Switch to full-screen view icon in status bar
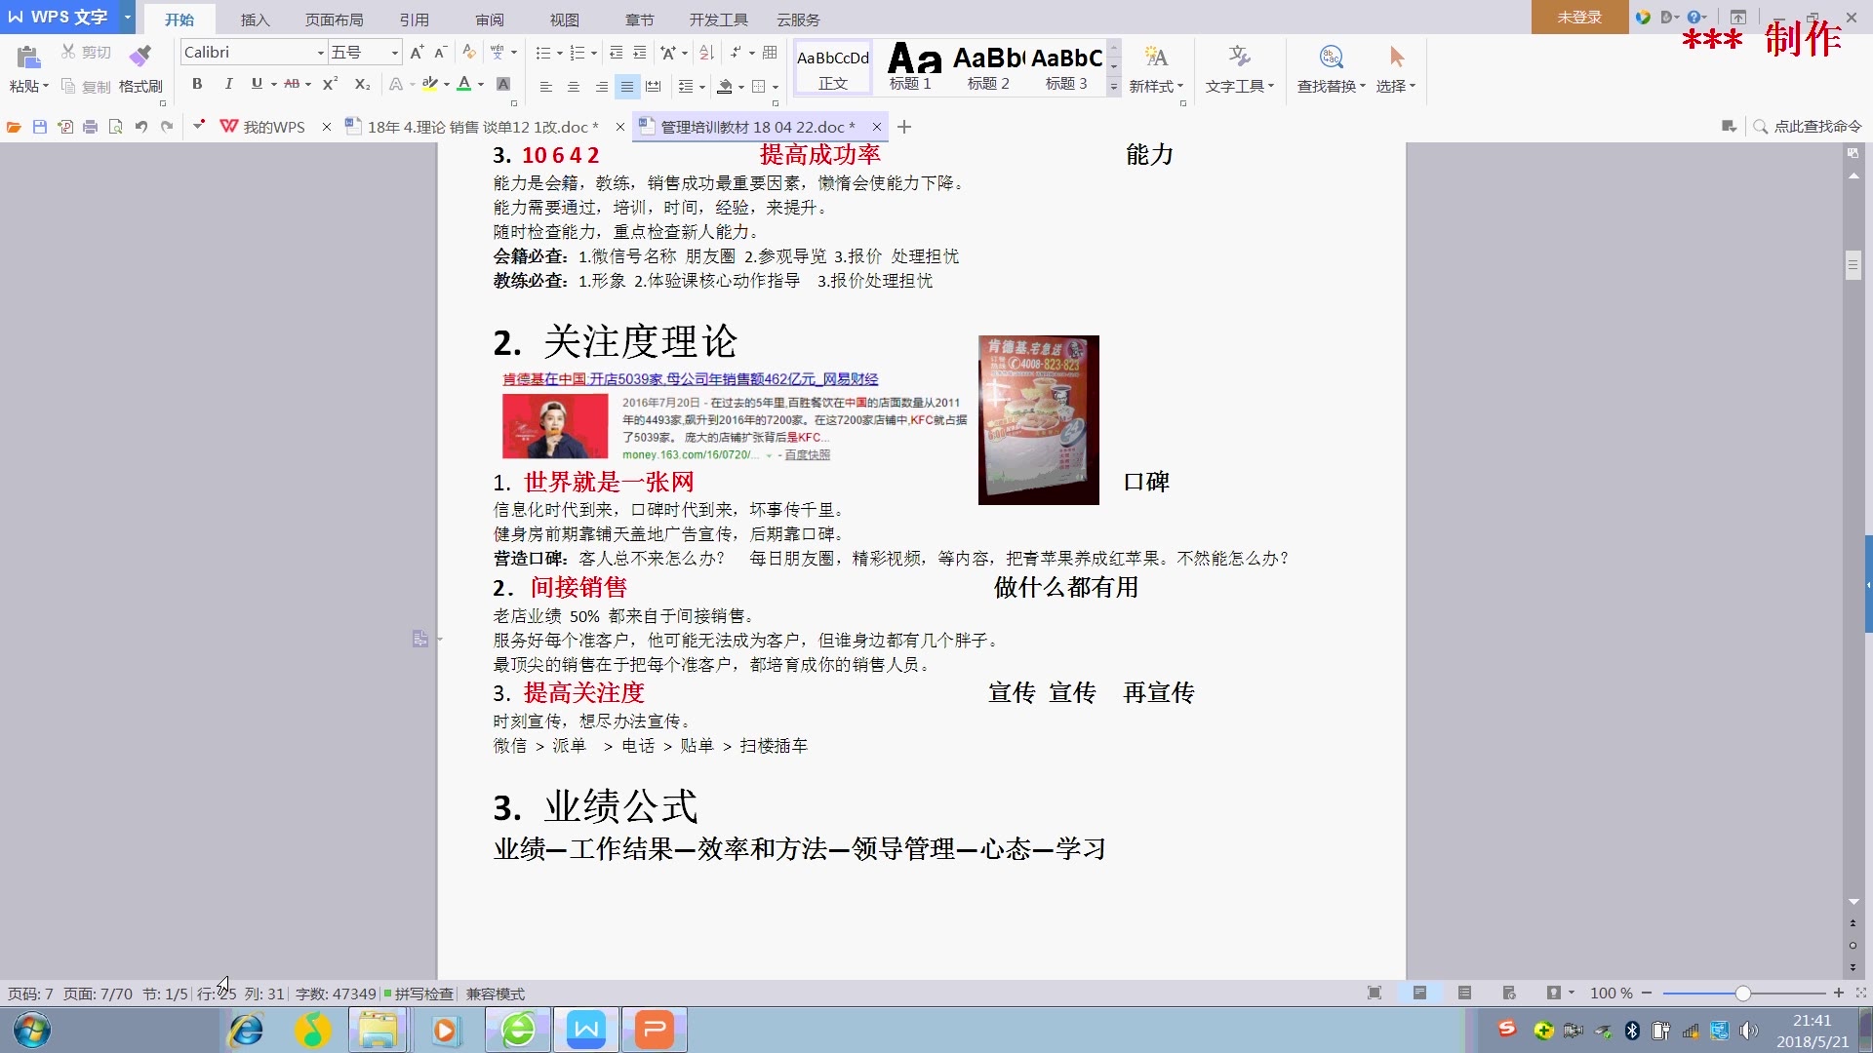 click(x=1375, y=993)
